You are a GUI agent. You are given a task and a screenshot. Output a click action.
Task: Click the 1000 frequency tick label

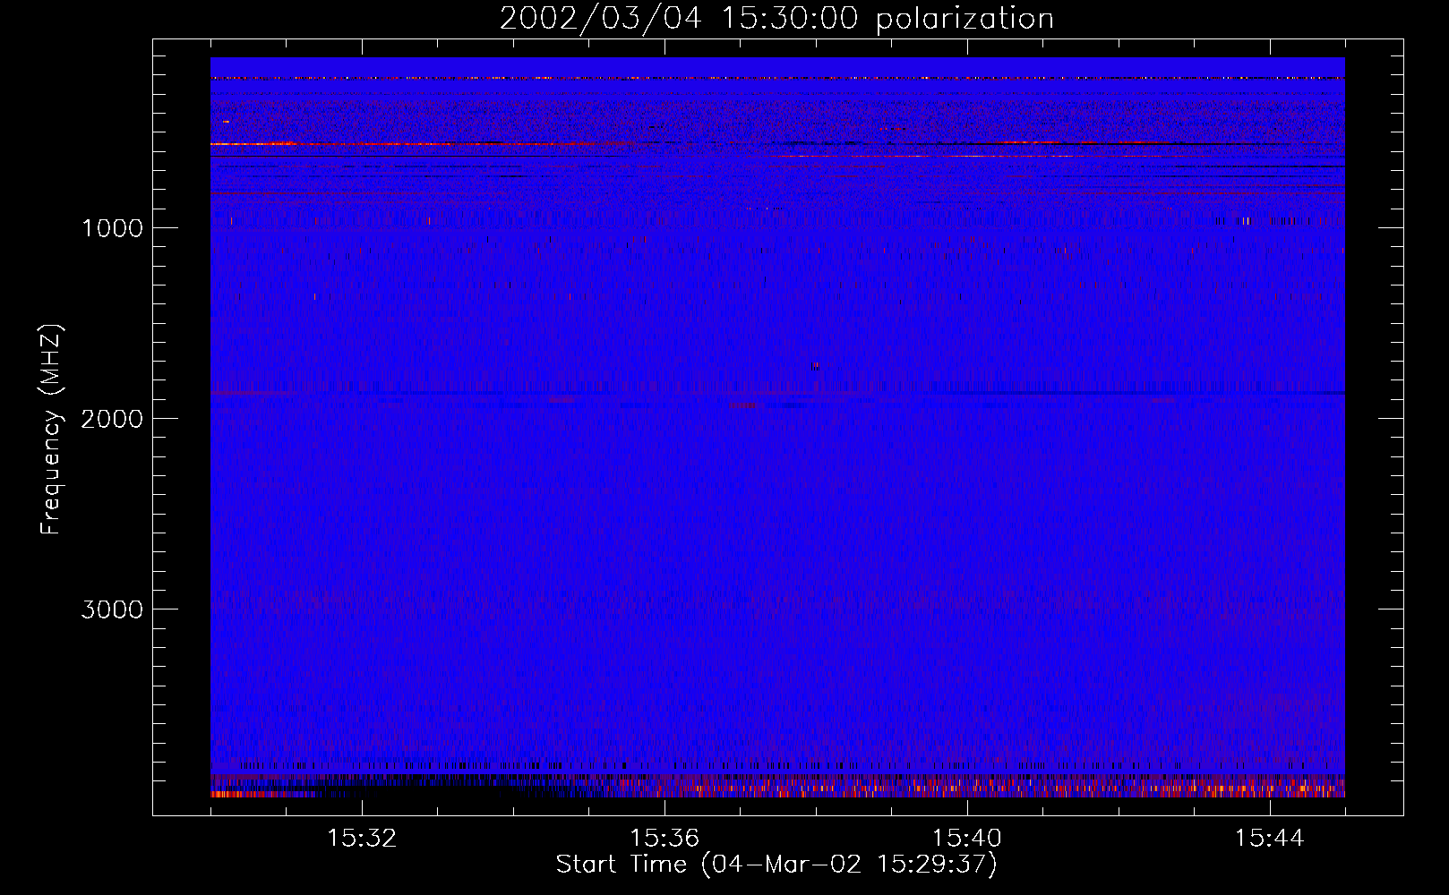(112, 228)
